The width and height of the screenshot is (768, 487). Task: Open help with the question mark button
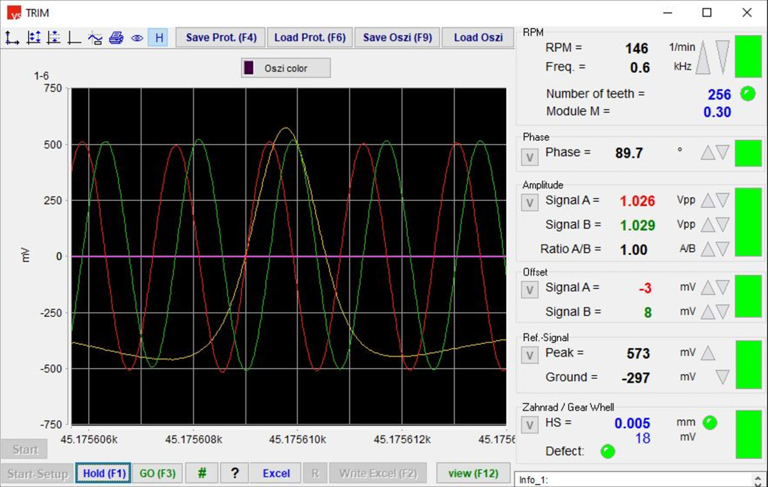pyautogui.click(x=235, y=474)
